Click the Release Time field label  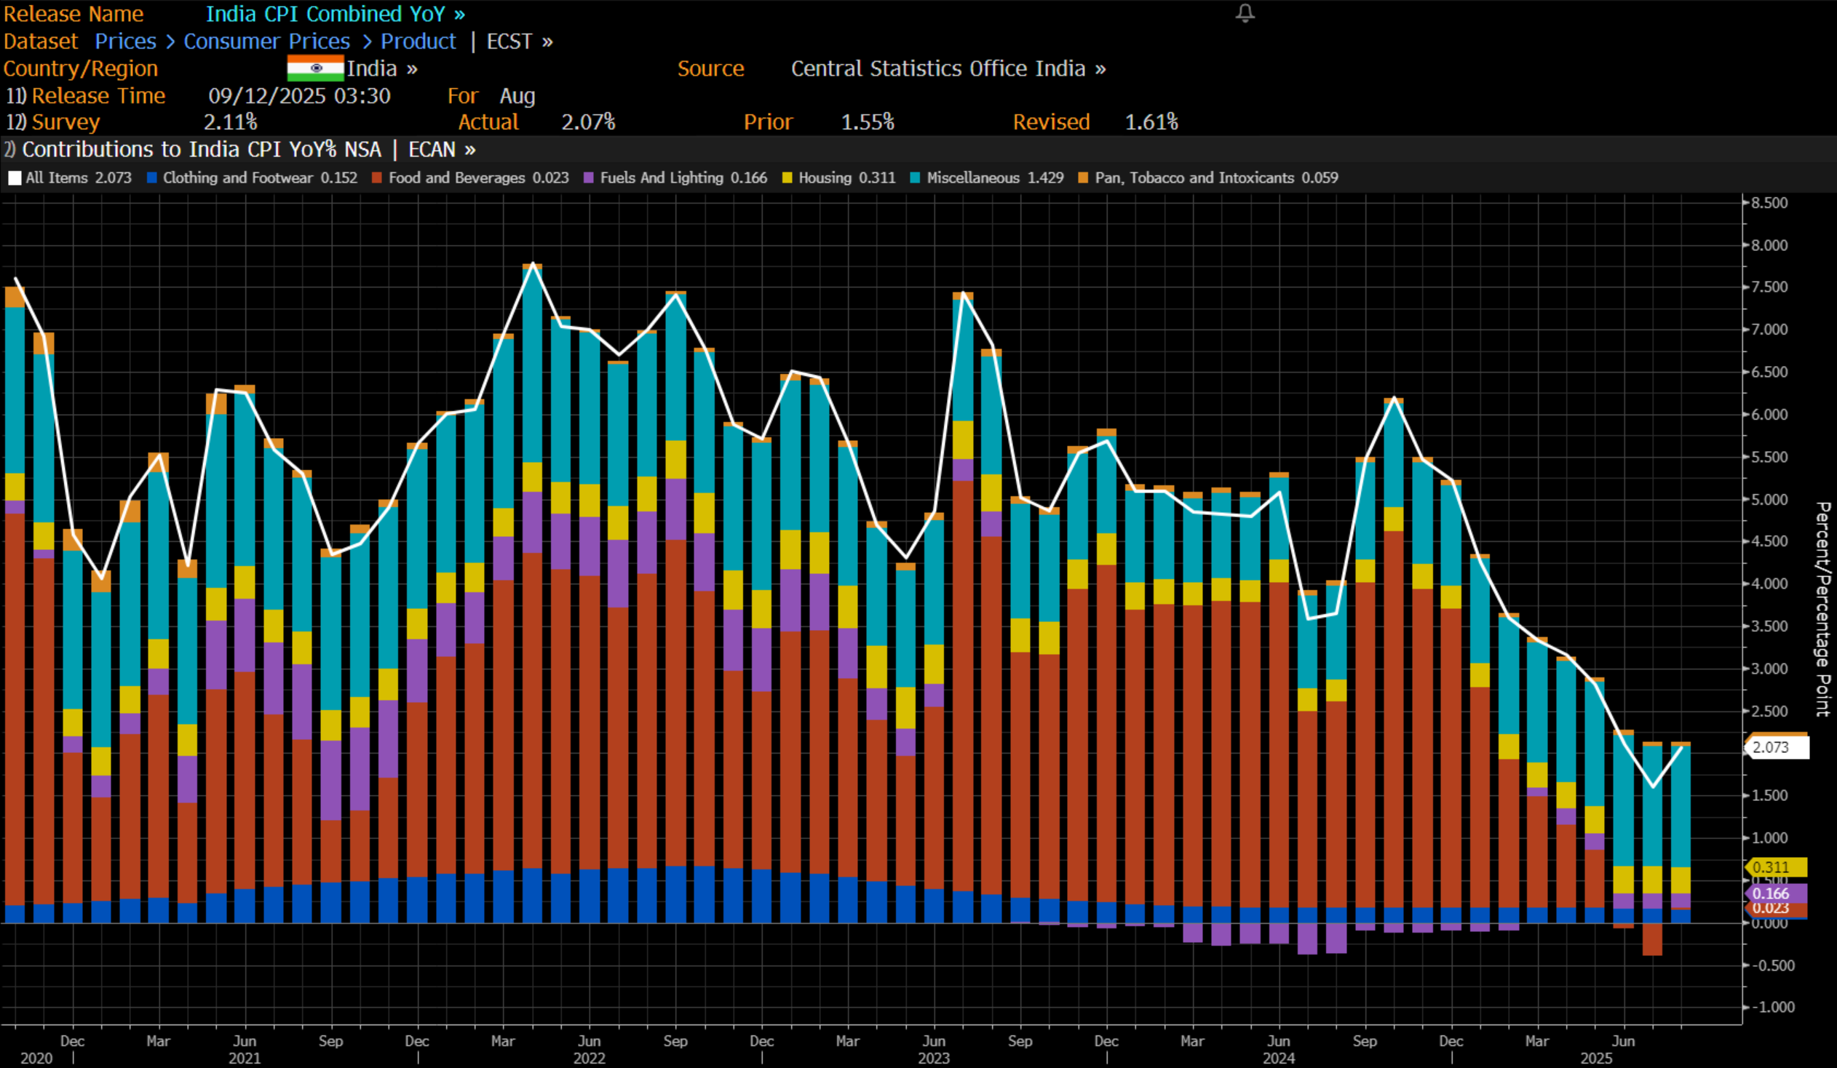coord(98,95)
